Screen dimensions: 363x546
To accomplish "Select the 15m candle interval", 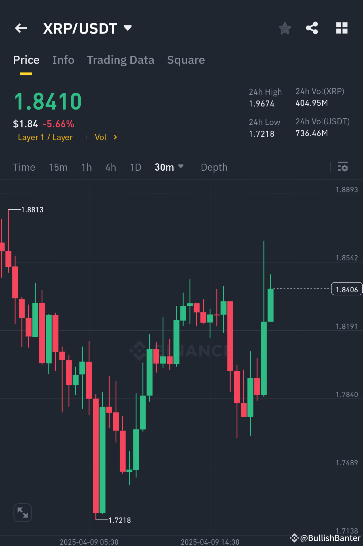I will [58, 167].
